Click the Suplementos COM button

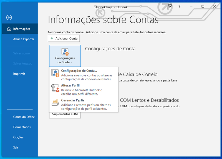coord(65,114)
